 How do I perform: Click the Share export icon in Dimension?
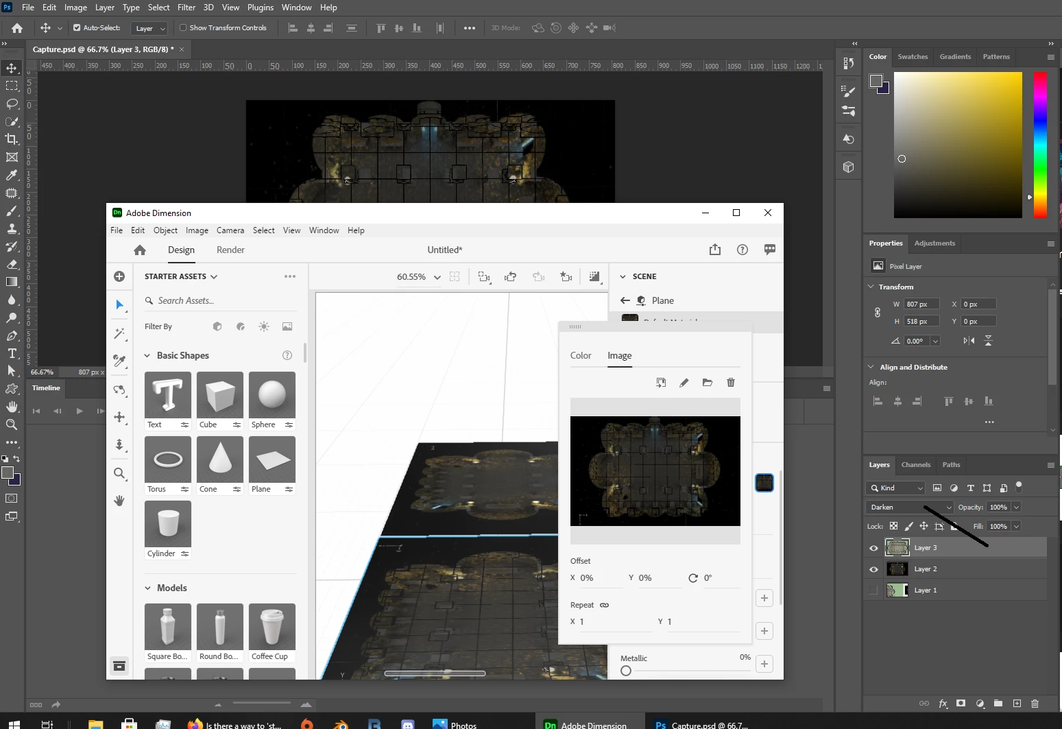pyautogui.click(x=715, y=250)
